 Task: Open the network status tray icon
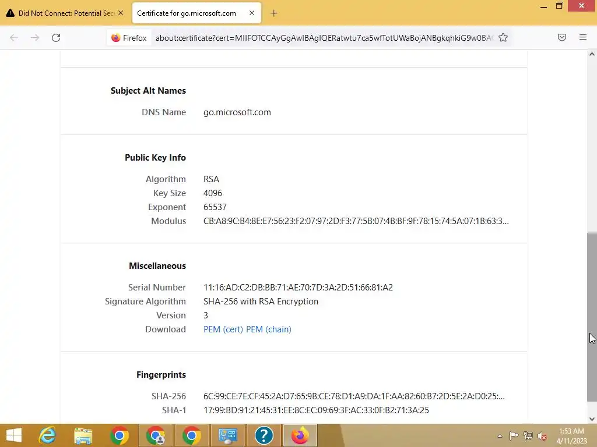[528, 435]
